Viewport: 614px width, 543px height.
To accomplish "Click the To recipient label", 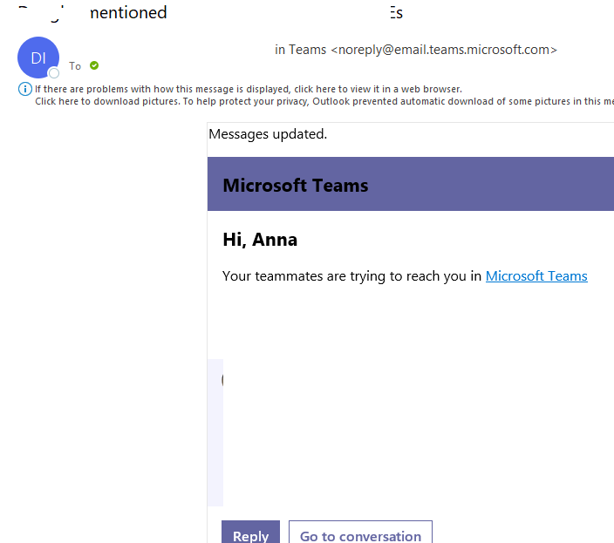I will pyautogui.click(x=75, y=65).
